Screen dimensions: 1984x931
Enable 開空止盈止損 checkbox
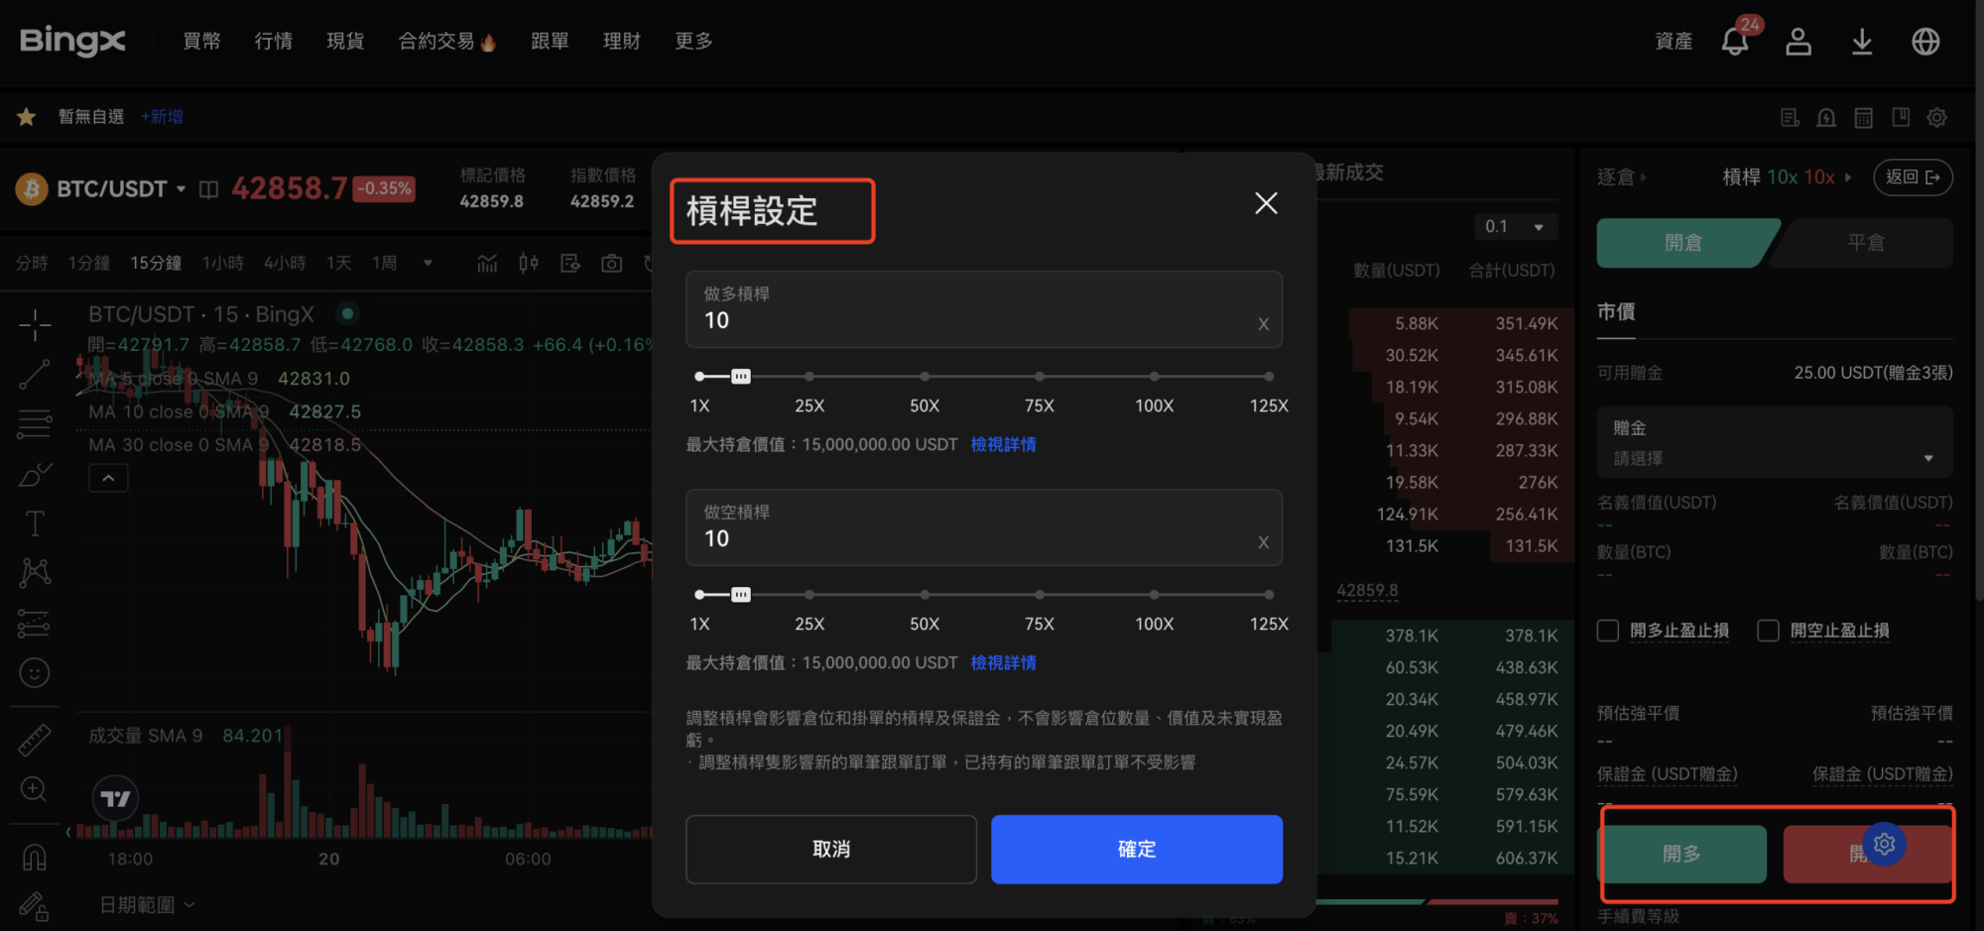coord(1767,631)
